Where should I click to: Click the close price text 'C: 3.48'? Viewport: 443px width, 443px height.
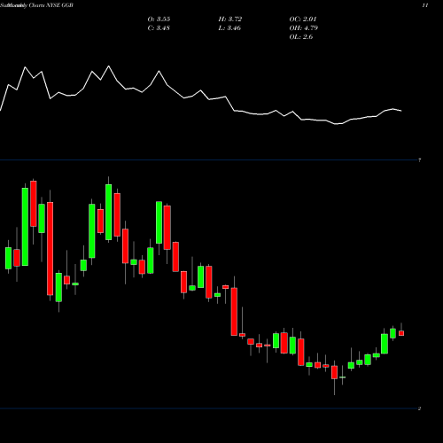tap(159, 28)
